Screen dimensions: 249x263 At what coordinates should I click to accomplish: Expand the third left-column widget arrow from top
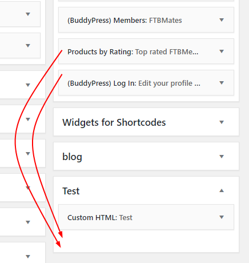pyautogui.click(x=28, y=85)
